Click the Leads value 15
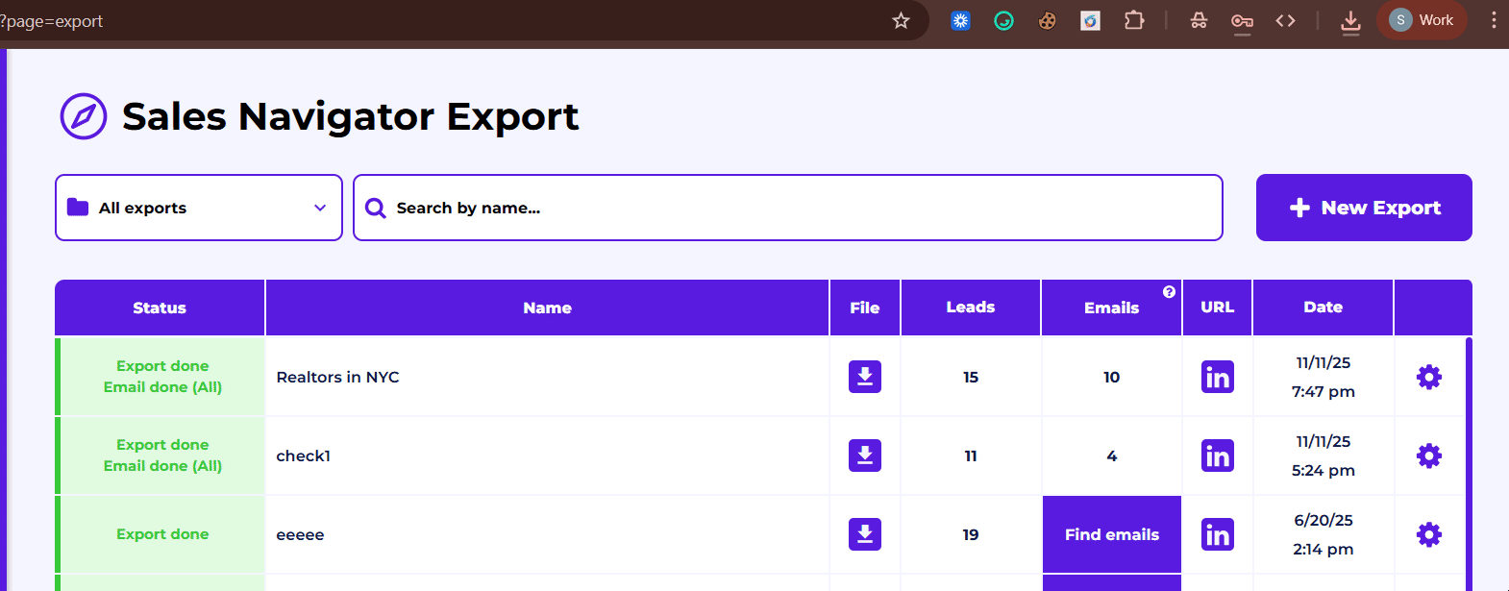This screenshot has height=591, width=1509. [971, 377]
